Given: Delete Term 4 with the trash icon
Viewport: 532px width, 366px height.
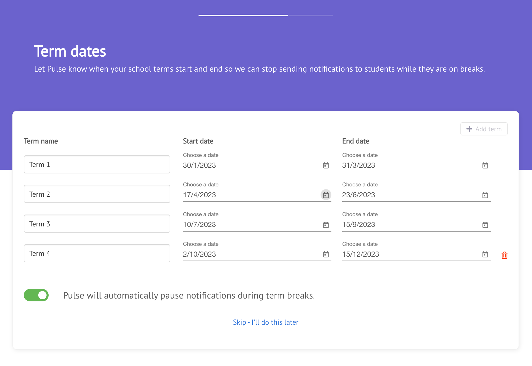Looking at the screenshot, I should coord(504,255).
